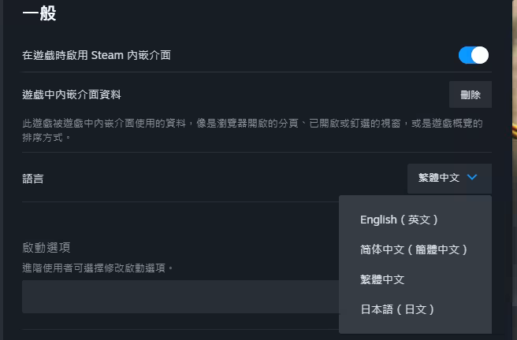517x340 pixels.
Task: Click the 啟動選項 text input field
Action: [x=180, y=297]
